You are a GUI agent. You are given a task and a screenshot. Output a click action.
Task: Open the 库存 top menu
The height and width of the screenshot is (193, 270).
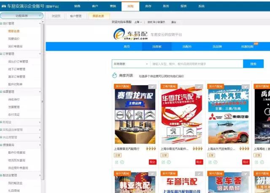click(148, 6)
